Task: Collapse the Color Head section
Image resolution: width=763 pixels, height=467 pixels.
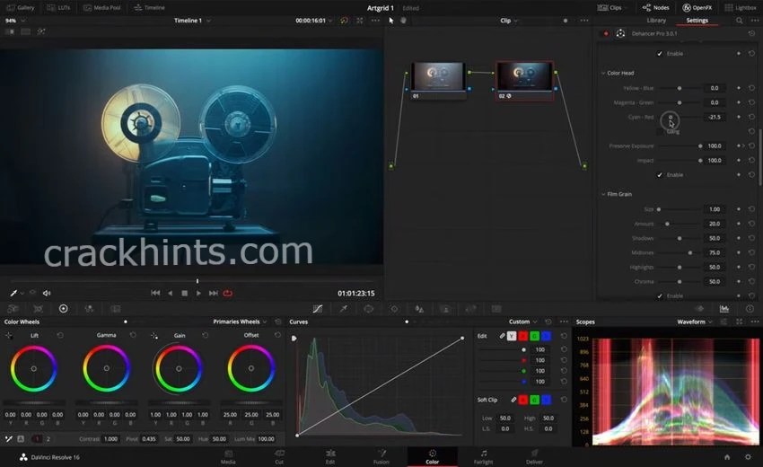Action: coord(603,73)
